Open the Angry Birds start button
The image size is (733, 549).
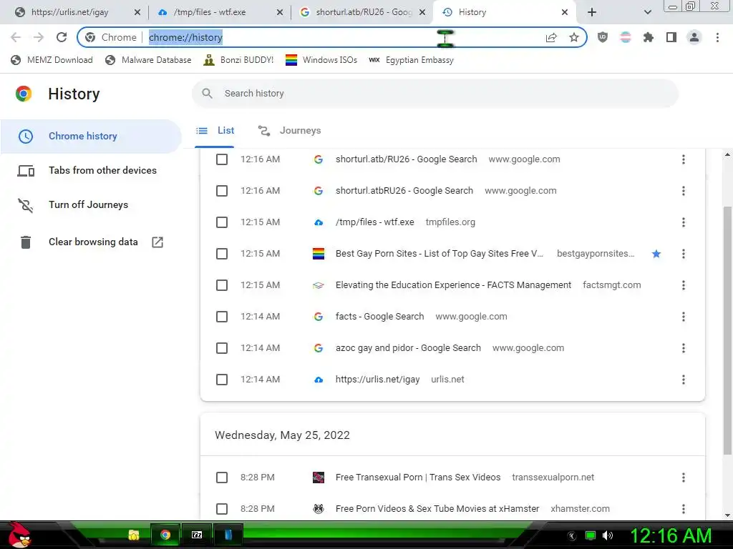click(19, 535)
